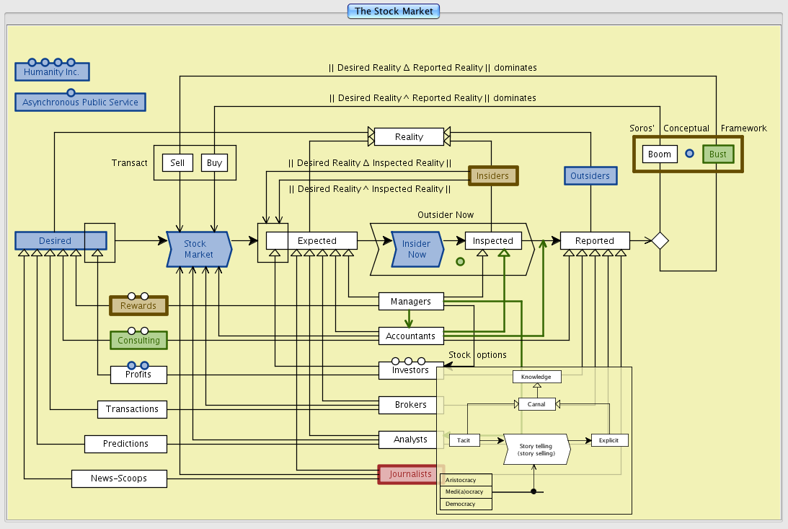Click the black dot connector beside Medi(a)ocracy

[534, 491]
